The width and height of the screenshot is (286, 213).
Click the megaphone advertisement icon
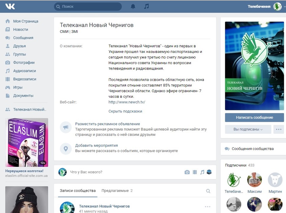point(66,127)
